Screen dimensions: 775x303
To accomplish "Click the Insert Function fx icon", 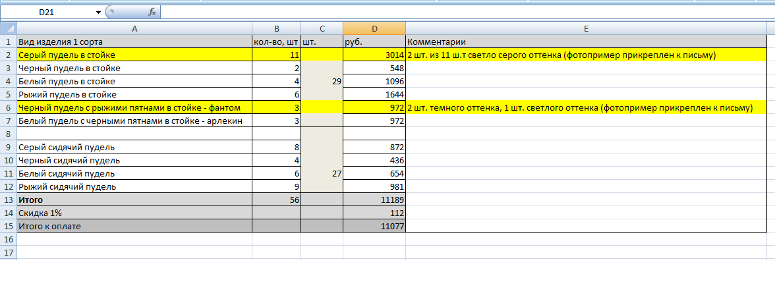I will click(152, 13).
